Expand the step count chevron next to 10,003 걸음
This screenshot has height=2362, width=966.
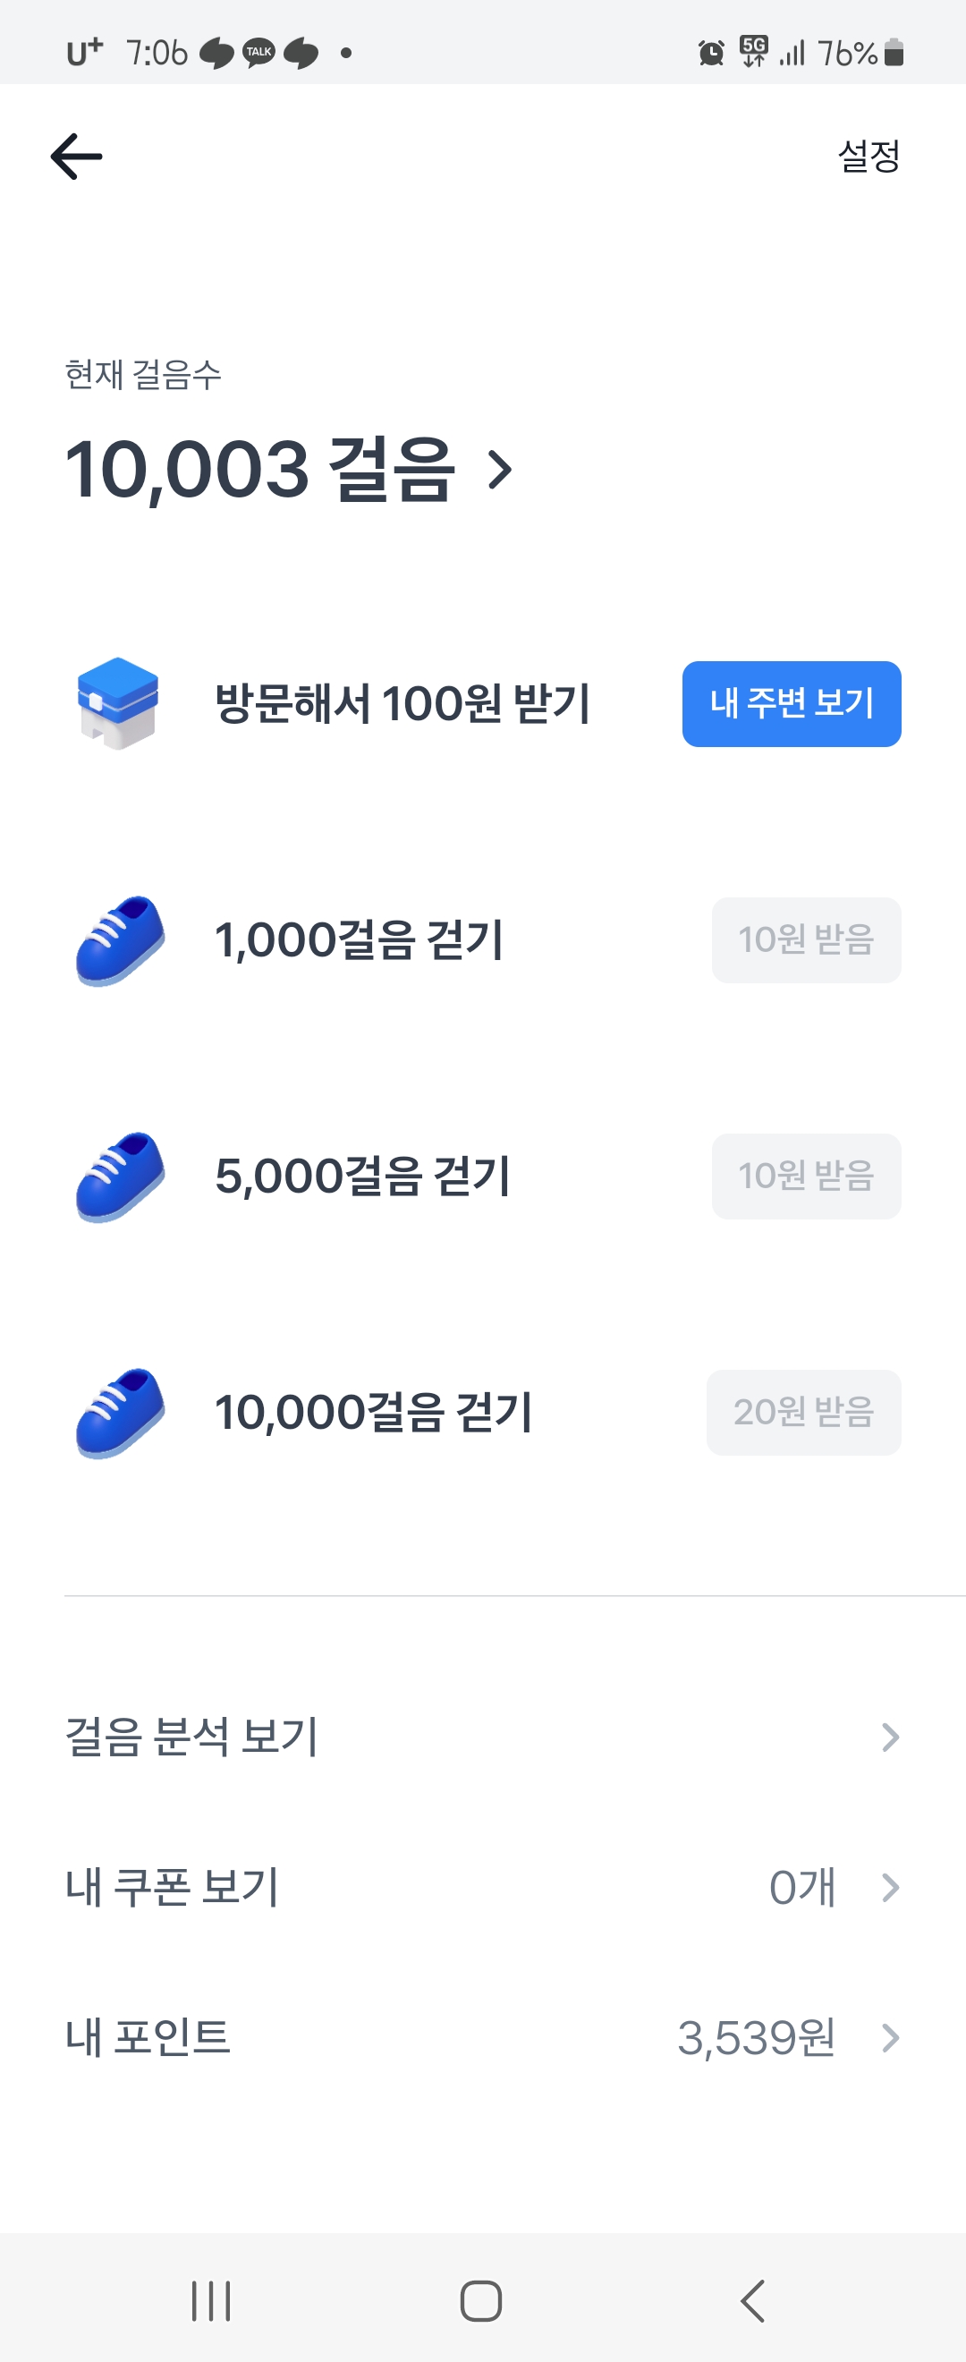(x=499, y=470)
